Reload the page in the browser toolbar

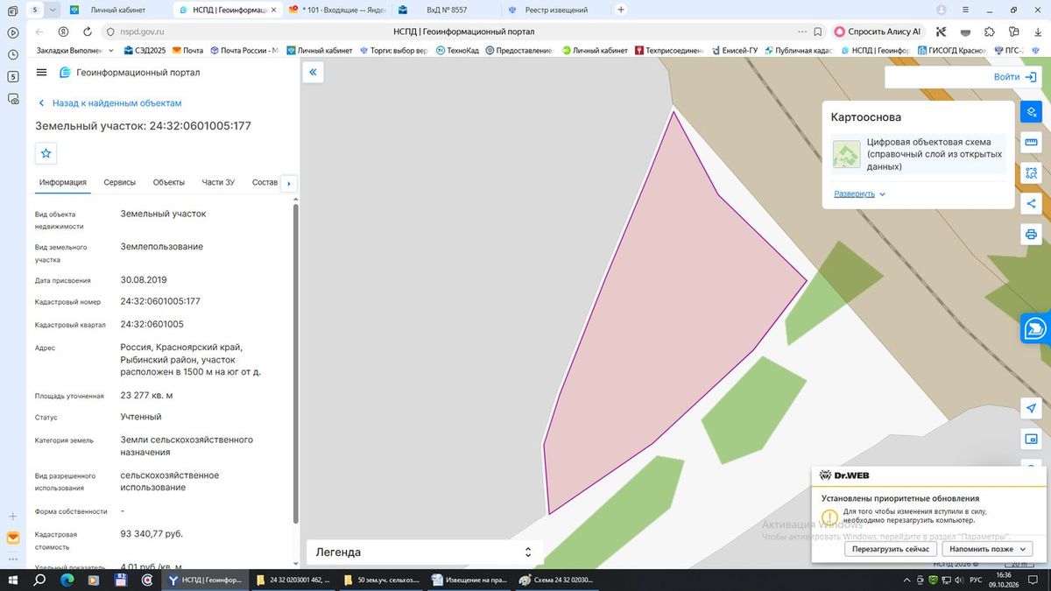click(87, 32)
